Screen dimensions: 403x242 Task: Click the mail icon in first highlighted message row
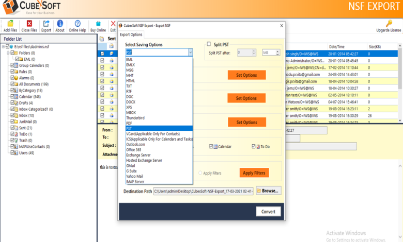[112, 54]
